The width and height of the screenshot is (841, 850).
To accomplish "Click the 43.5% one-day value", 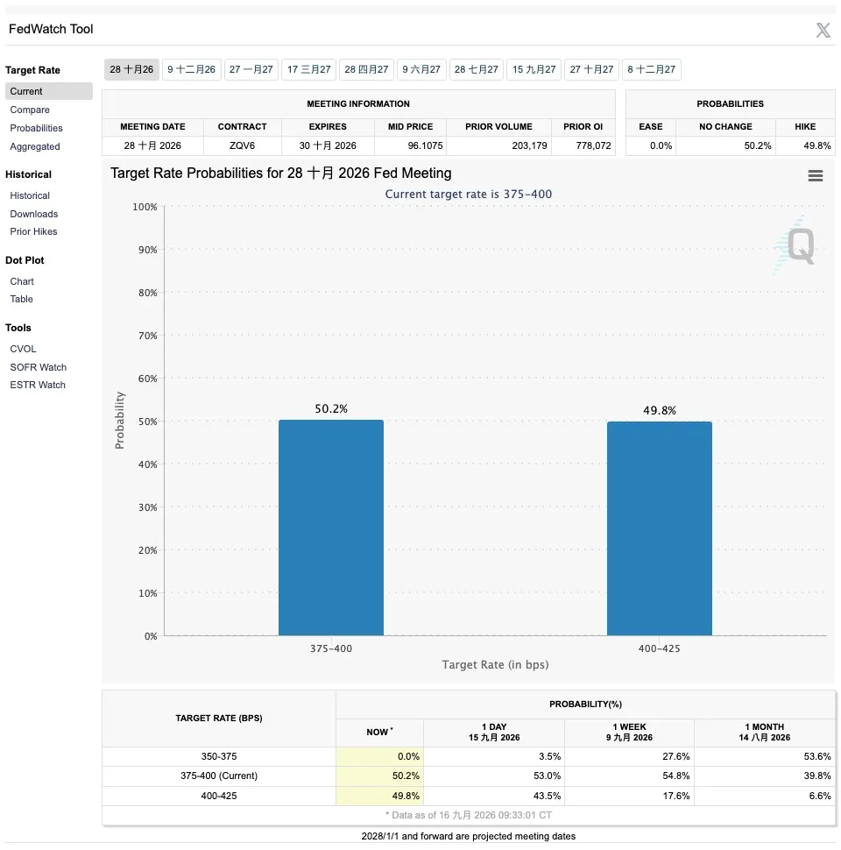I will click(x=547, y=796).
